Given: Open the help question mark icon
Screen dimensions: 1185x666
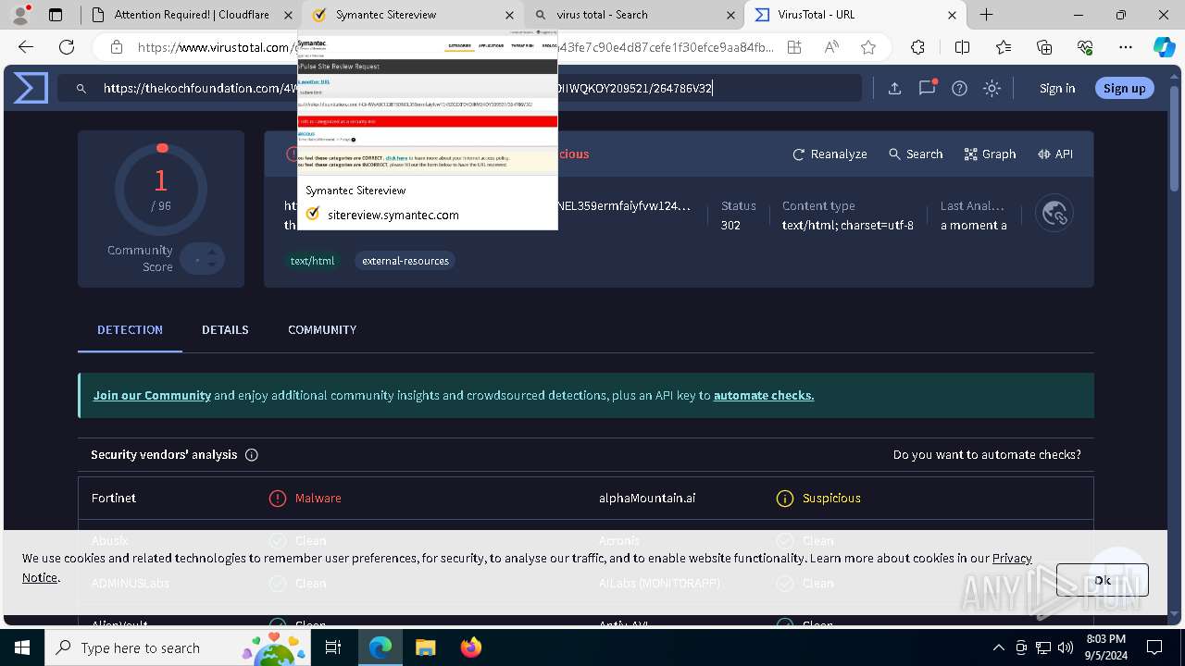Looking at the screenshot, I should pyautogui.click(x=959, y=89).
